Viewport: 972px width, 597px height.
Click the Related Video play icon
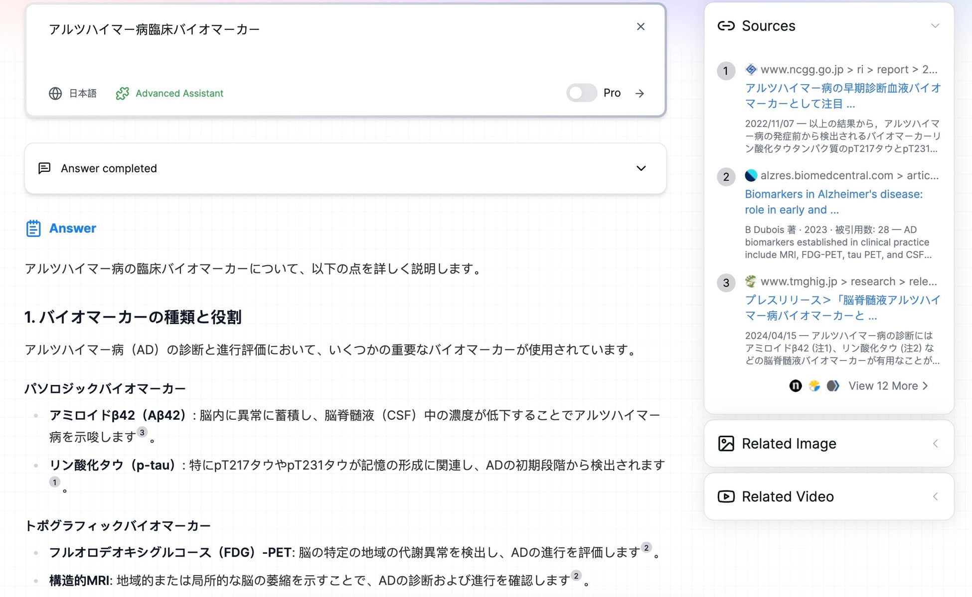[726, 496]
